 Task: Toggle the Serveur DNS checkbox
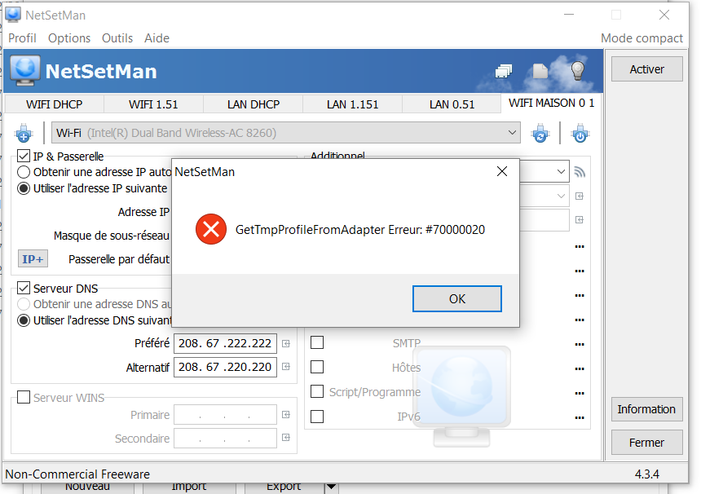coord(24,288)
